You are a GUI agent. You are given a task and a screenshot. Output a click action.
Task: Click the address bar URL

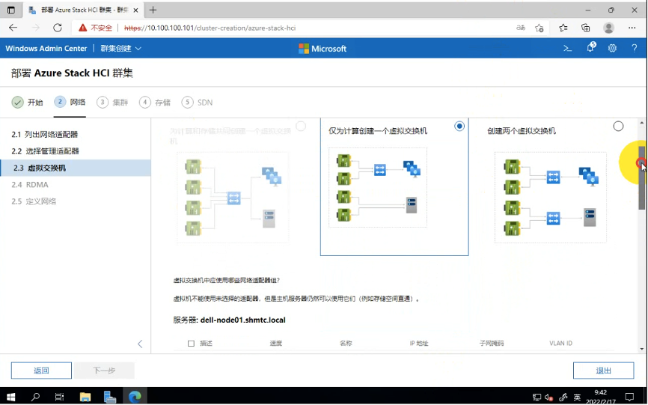pyautogui.click(x=210, y=28)
